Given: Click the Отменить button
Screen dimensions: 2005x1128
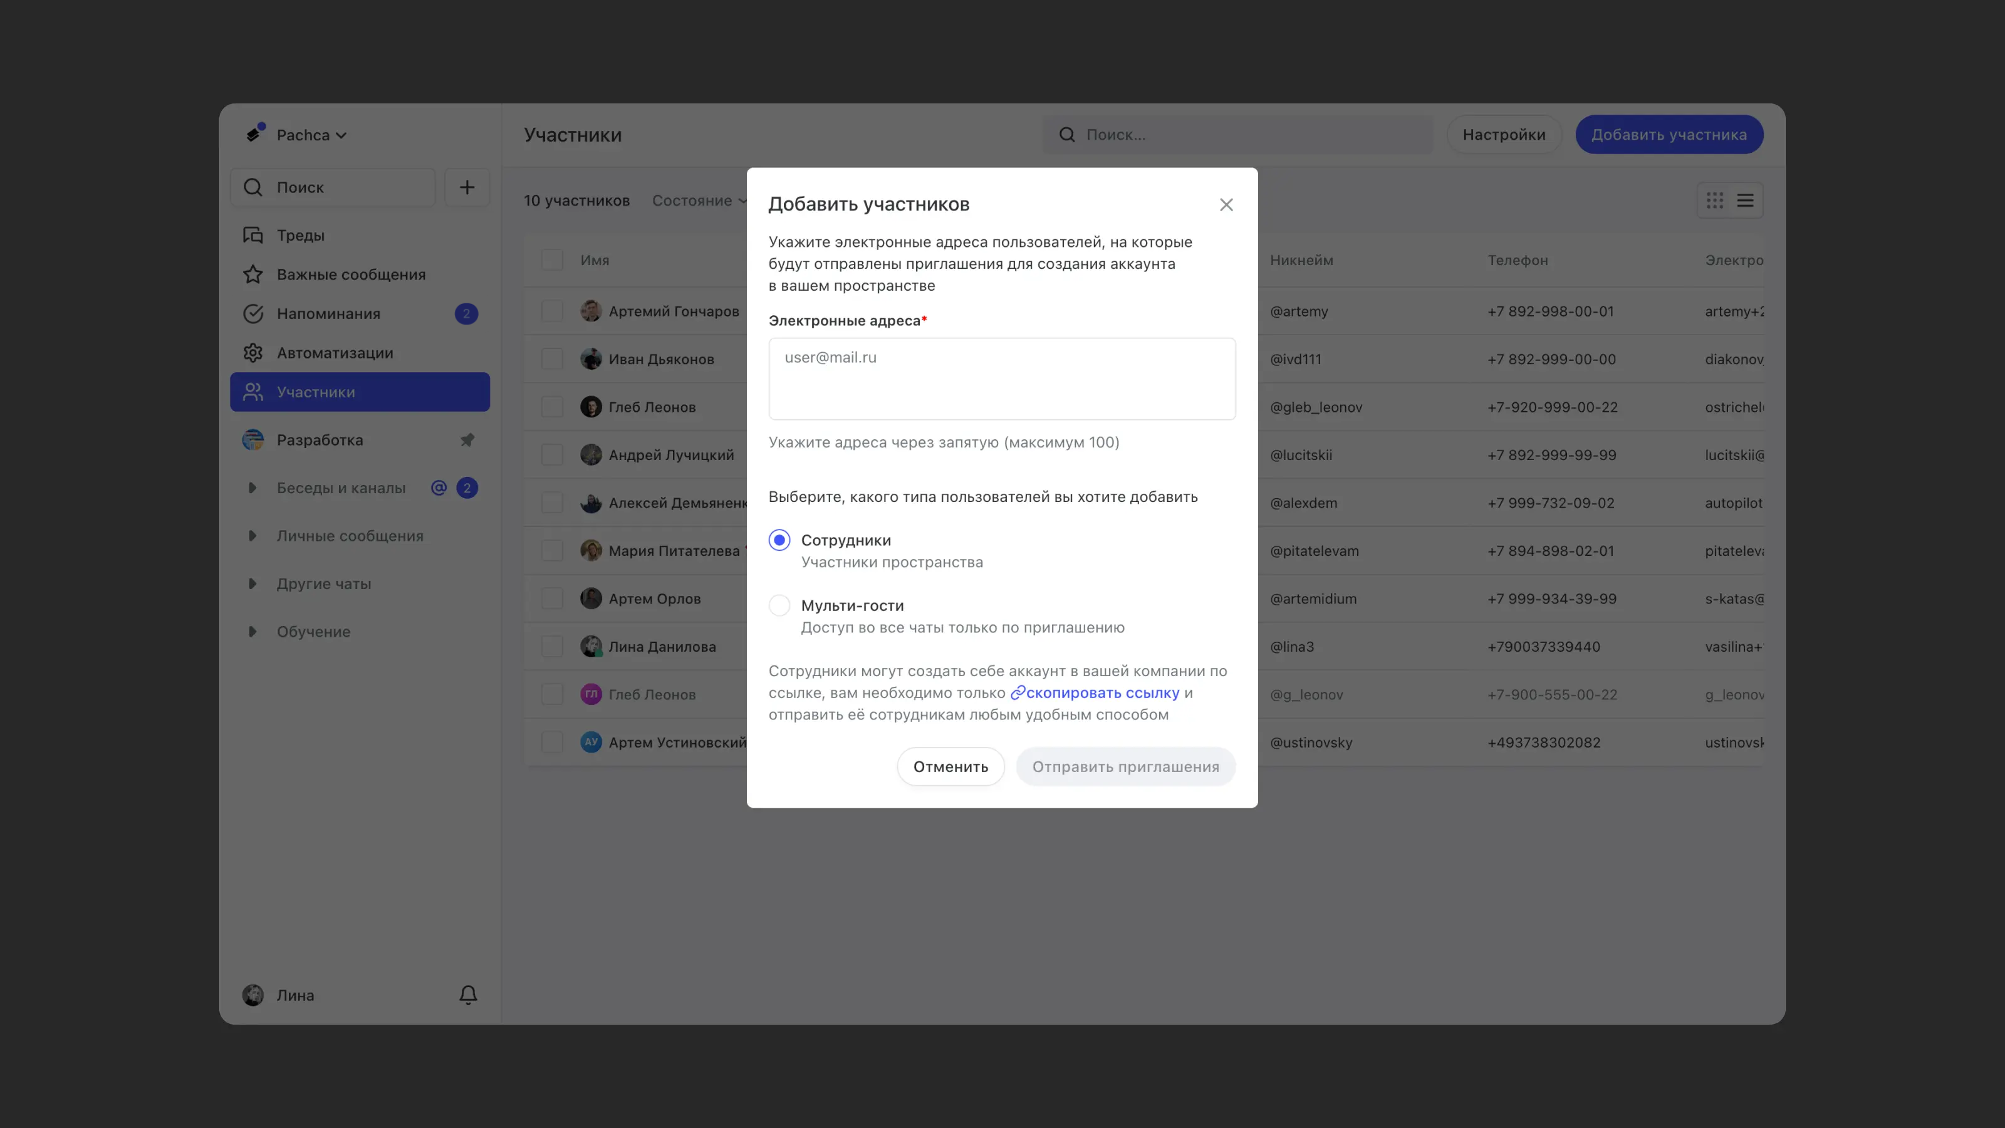Looking at the screenshot, I should coord(950,767).
